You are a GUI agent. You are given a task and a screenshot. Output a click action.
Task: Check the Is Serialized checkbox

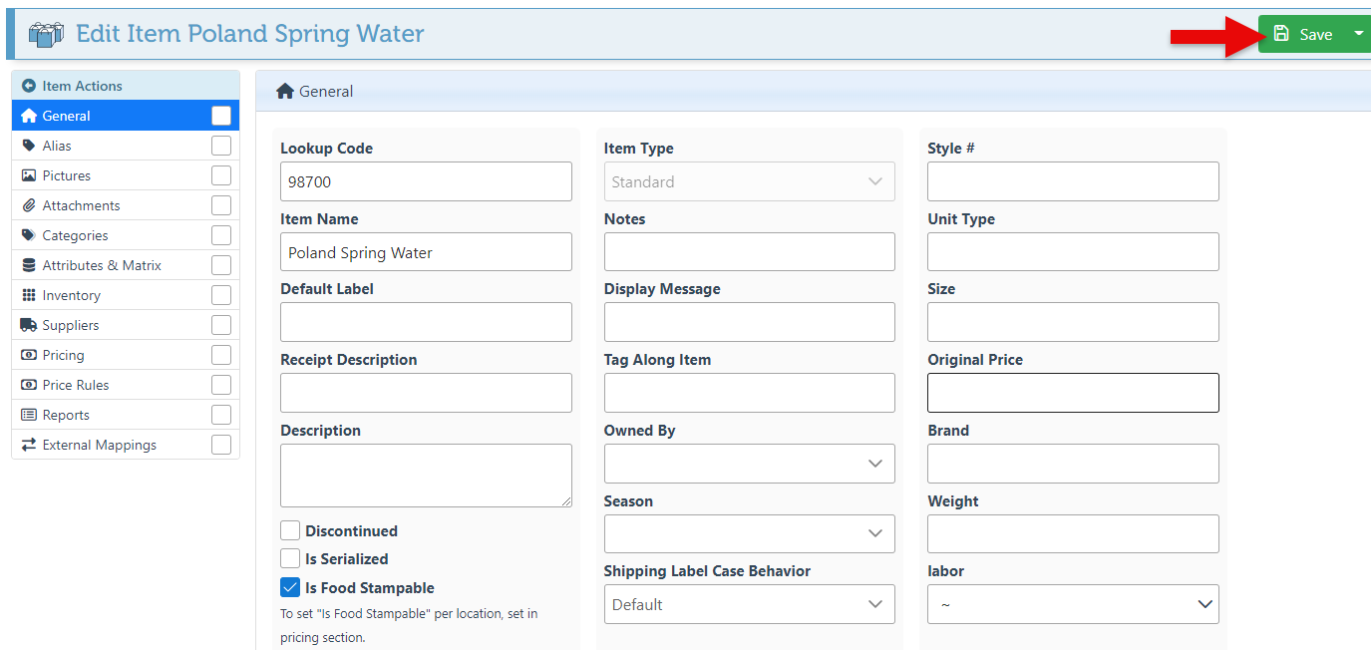tap(290, 558)
